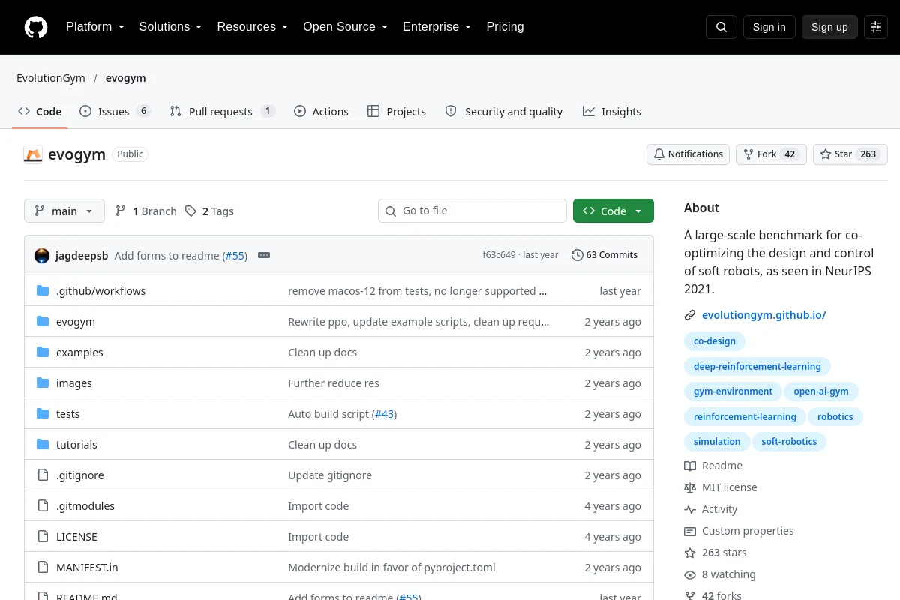
Task: Switch to the Issues tab
Action: coord(115,111)
